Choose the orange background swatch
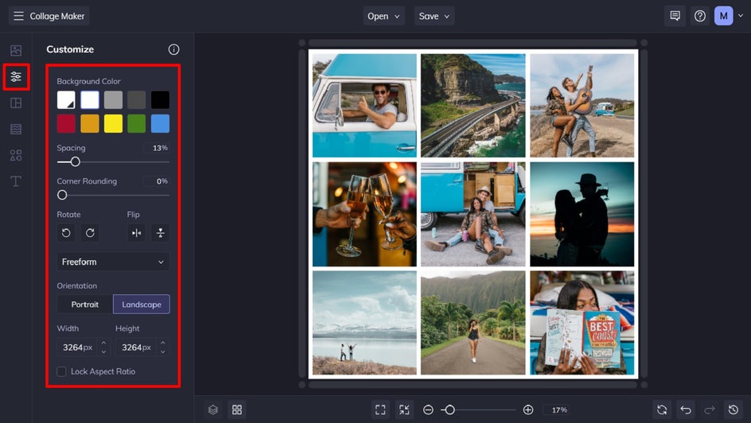751x423 pixels. point(90,123)
